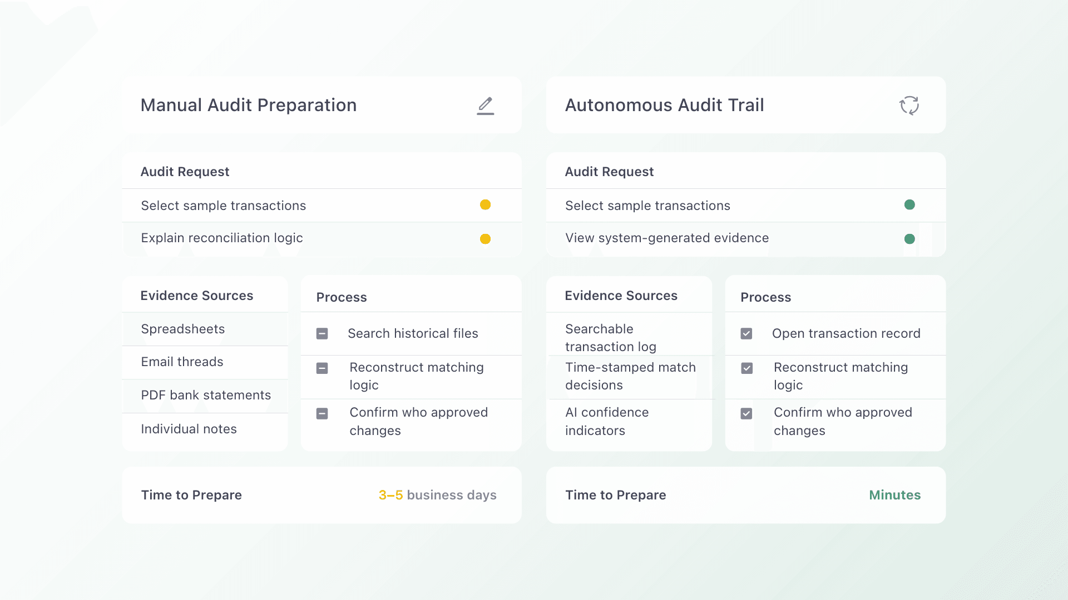
Task: Select the Email threads evidence source
Action: [182, 362]
